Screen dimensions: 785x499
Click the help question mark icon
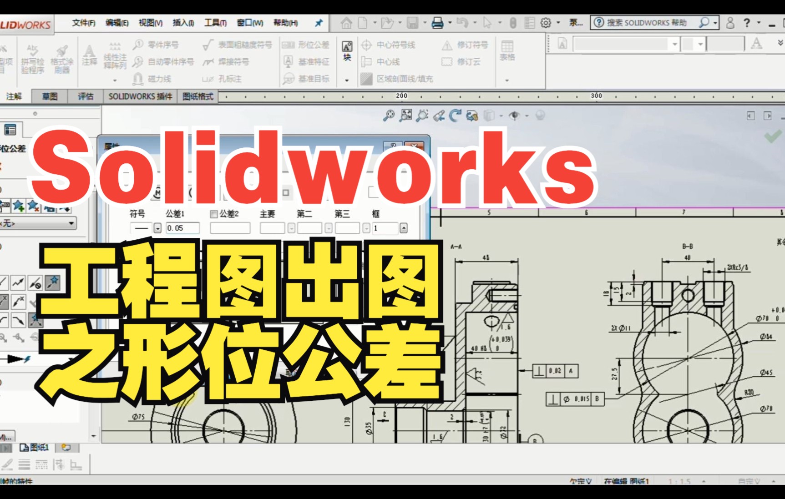[x=747, y=23]
